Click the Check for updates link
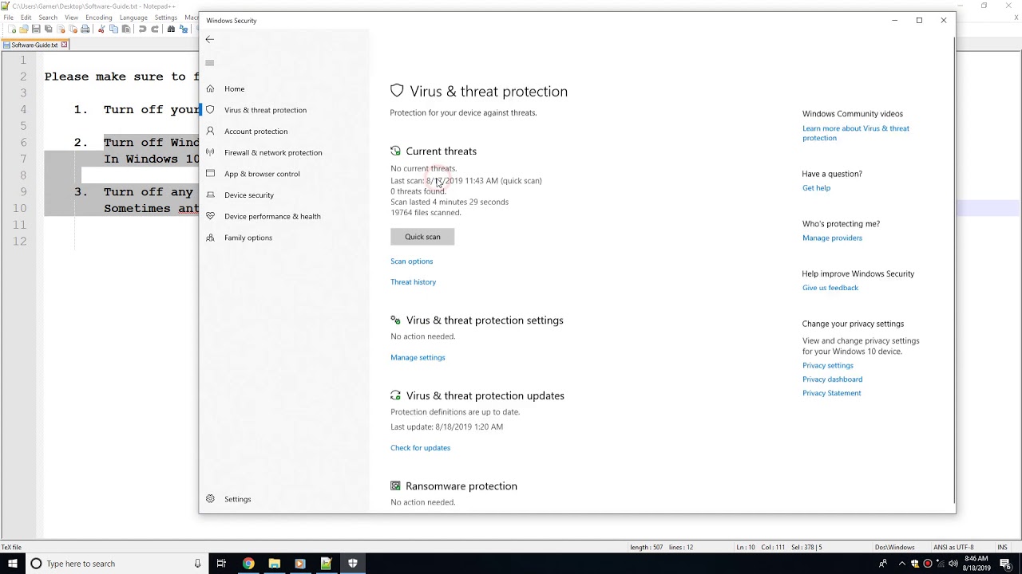The height and width of the screenshot is (574, 1022). coord(420,448)
